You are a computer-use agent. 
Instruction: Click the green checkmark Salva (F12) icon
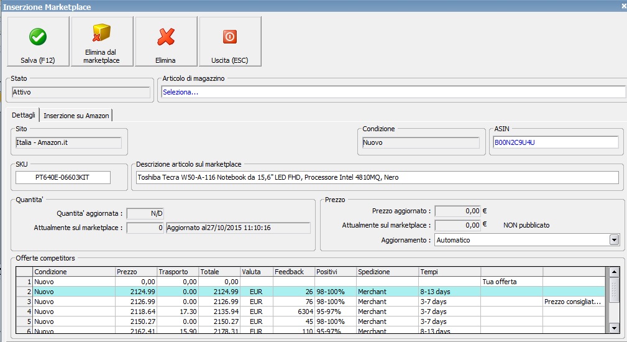38,37
